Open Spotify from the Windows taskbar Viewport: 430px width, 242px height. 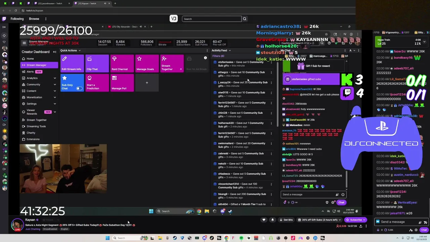241,238
